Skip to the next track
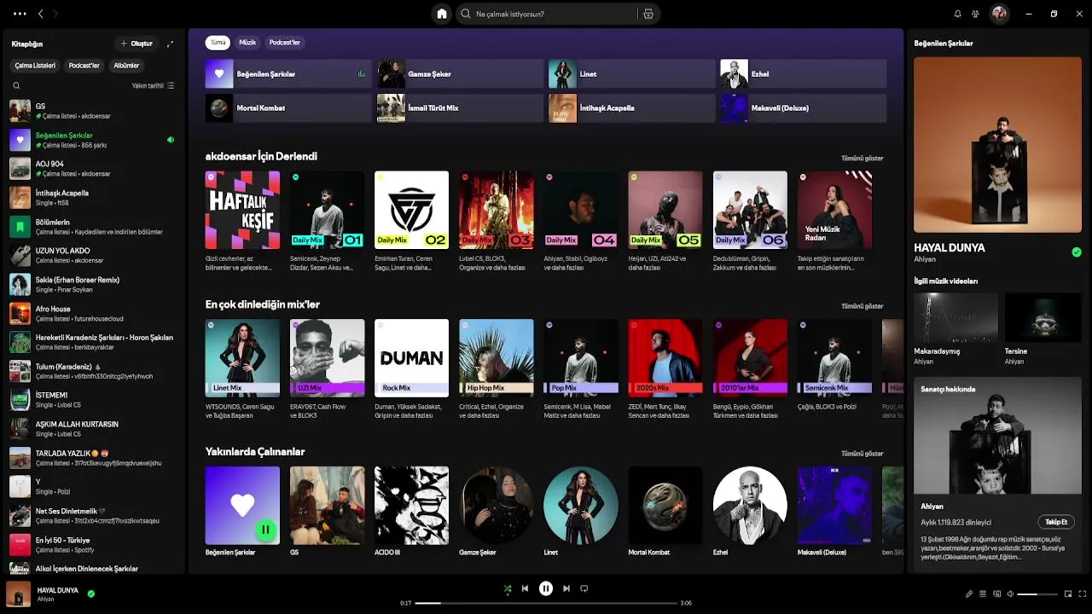 (x=566, y=588)
